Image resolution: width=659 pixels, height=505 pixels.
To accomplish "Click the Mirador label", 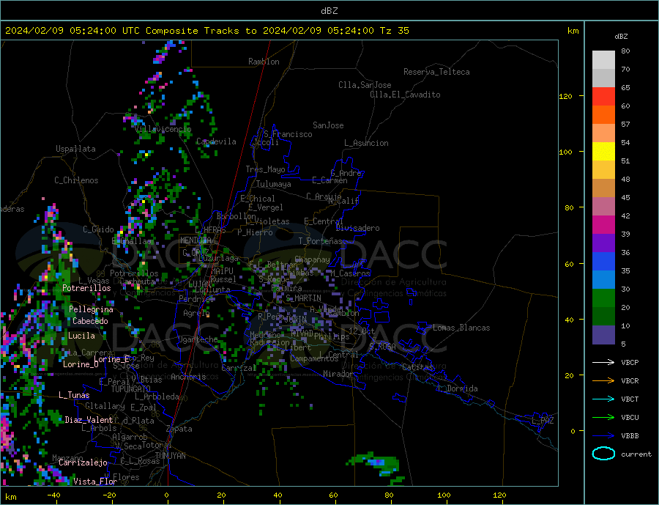I will point(338,374).
